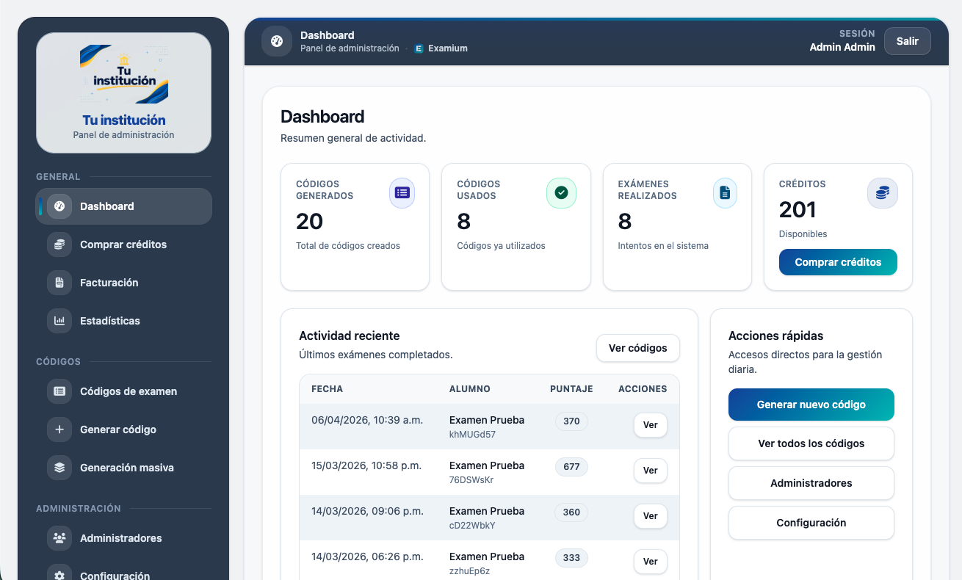Click the Códigos de examen list icon

pos(59,391)
